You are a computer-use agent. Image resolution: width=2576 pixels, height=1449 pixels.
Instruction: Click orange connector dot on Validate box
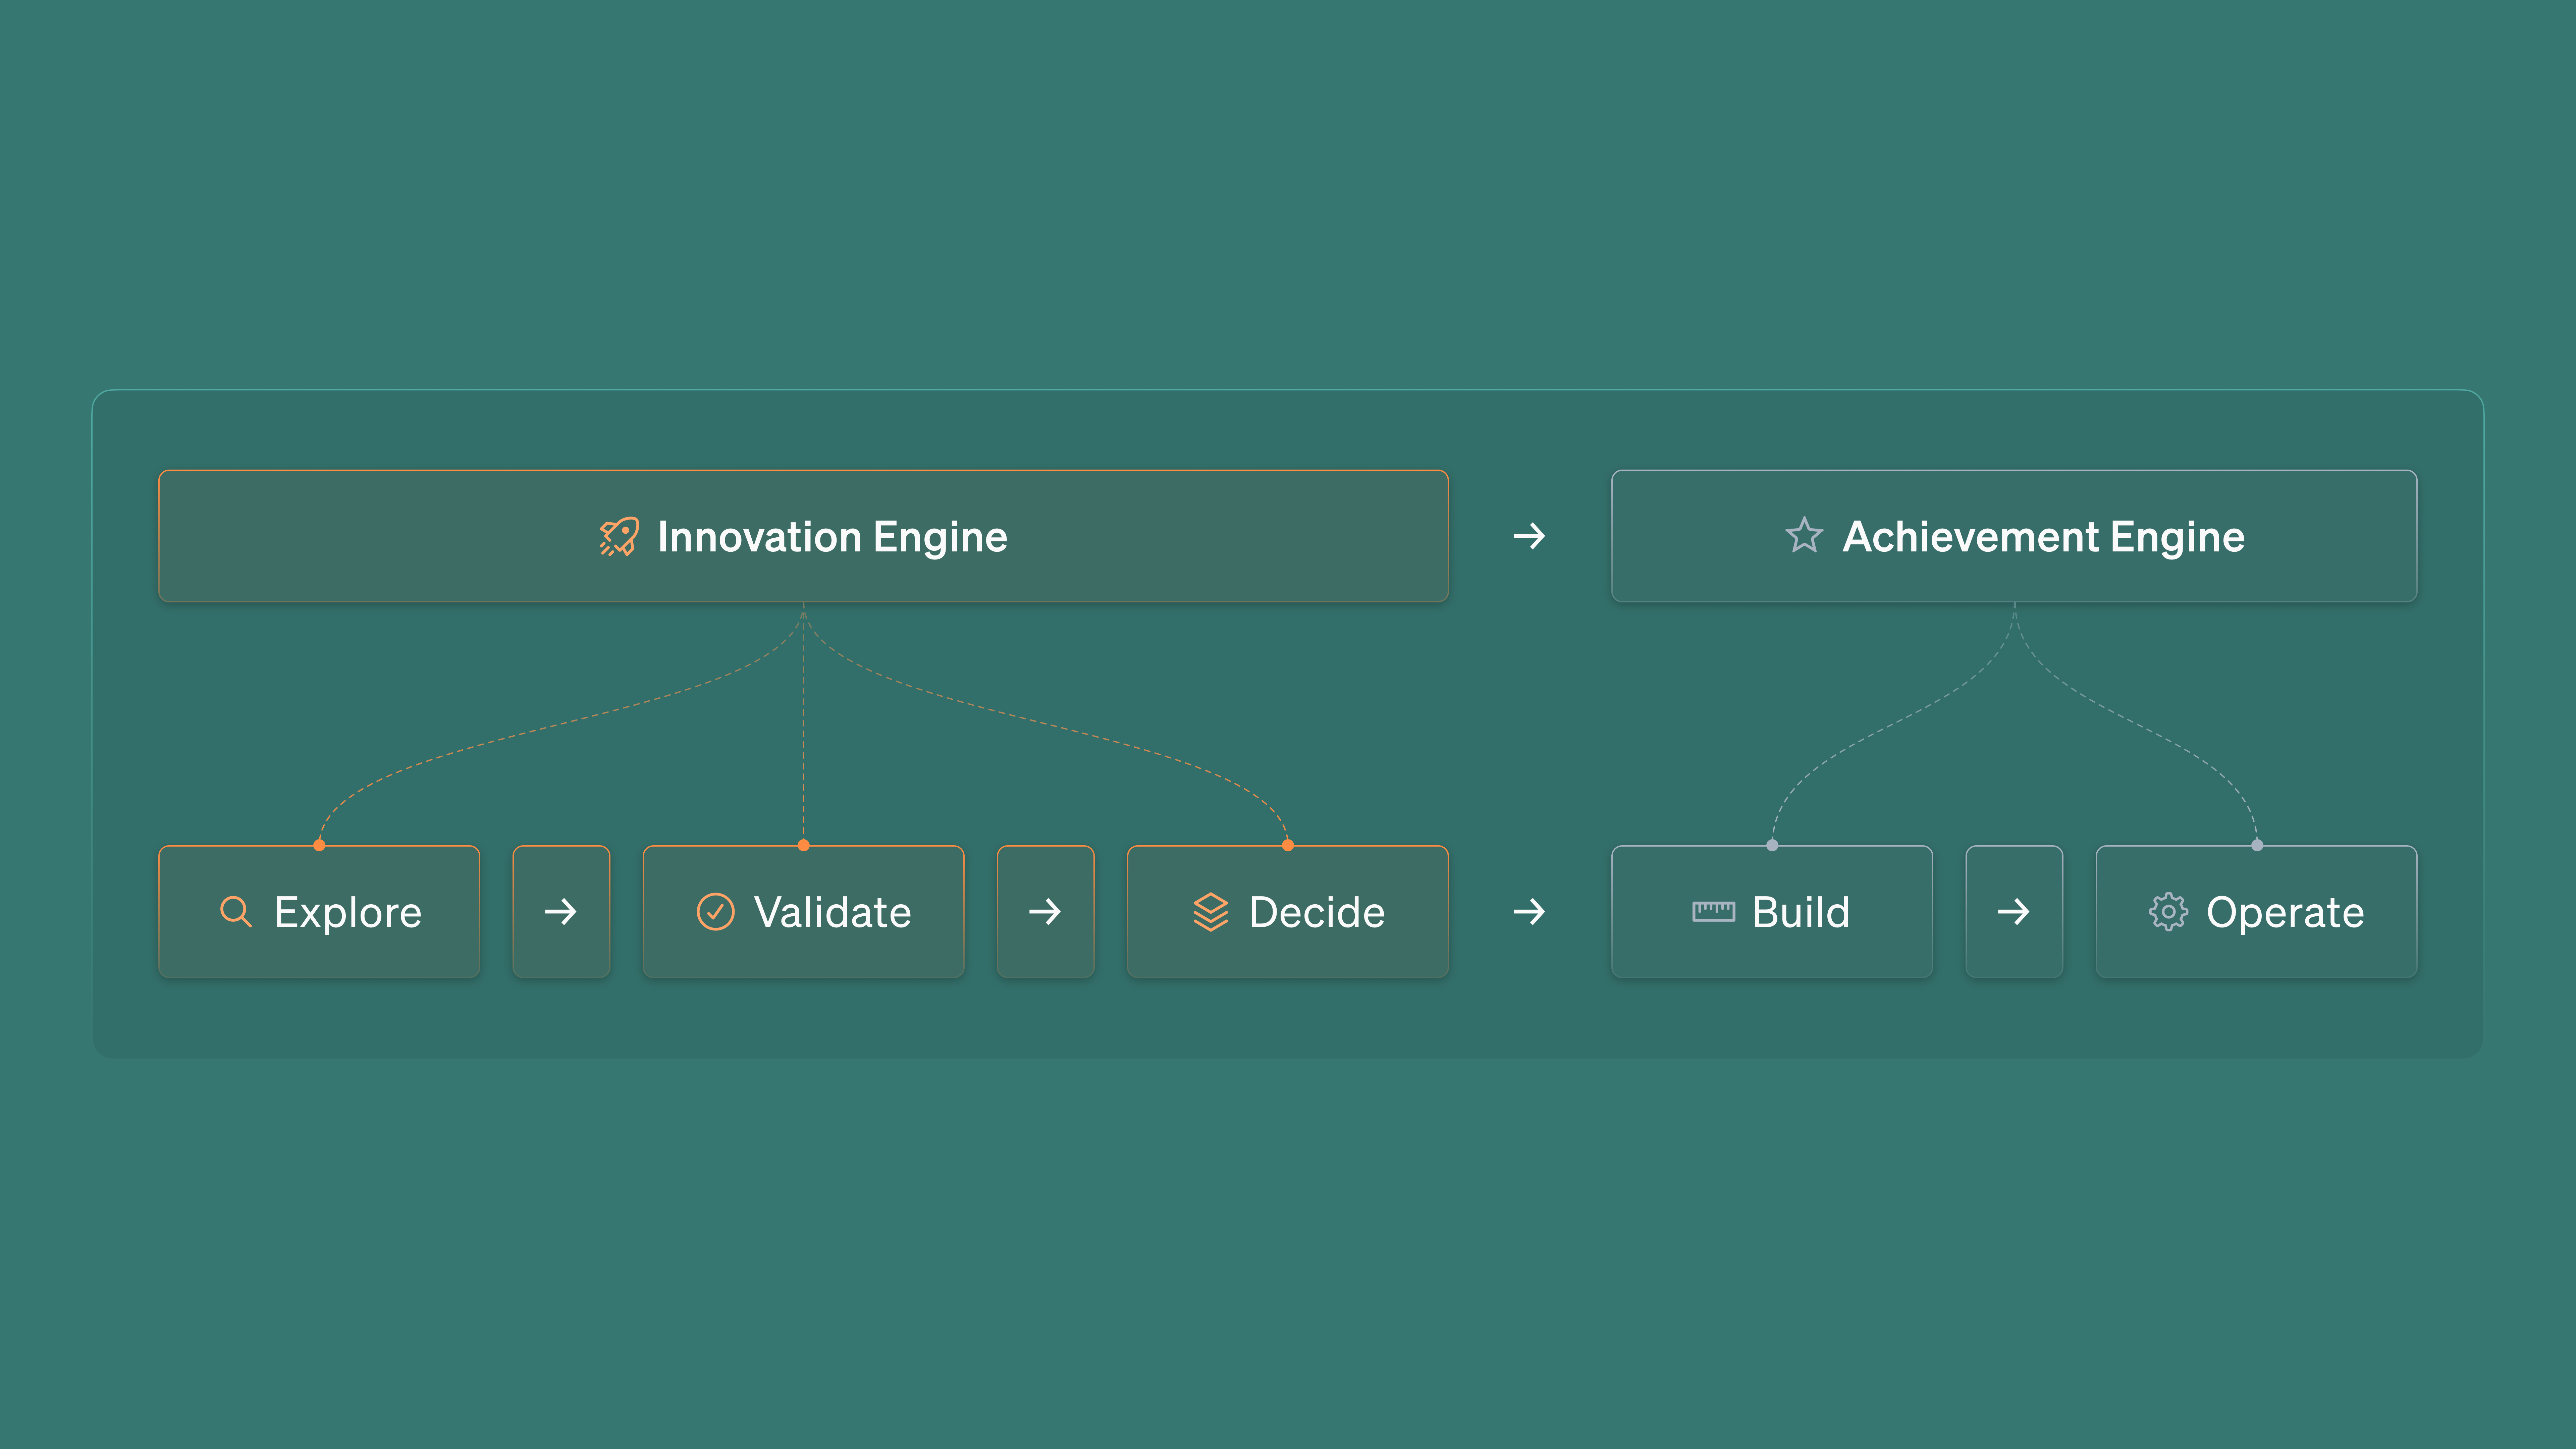click(803, 845)
